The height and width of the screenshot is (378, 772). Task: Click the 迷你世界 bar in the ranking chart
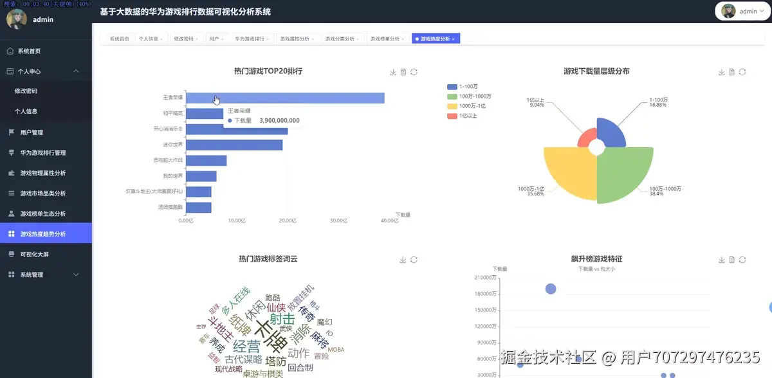click(234, 145)
